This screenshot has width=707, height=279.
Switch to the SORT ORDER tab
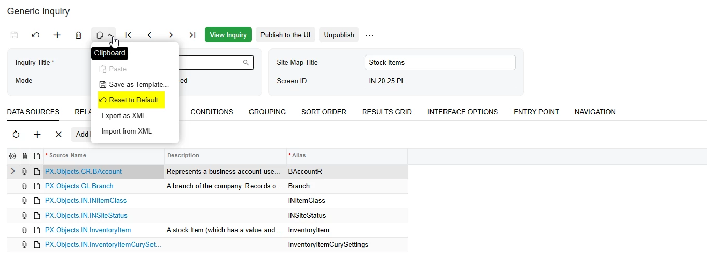[x=324, y=112]
